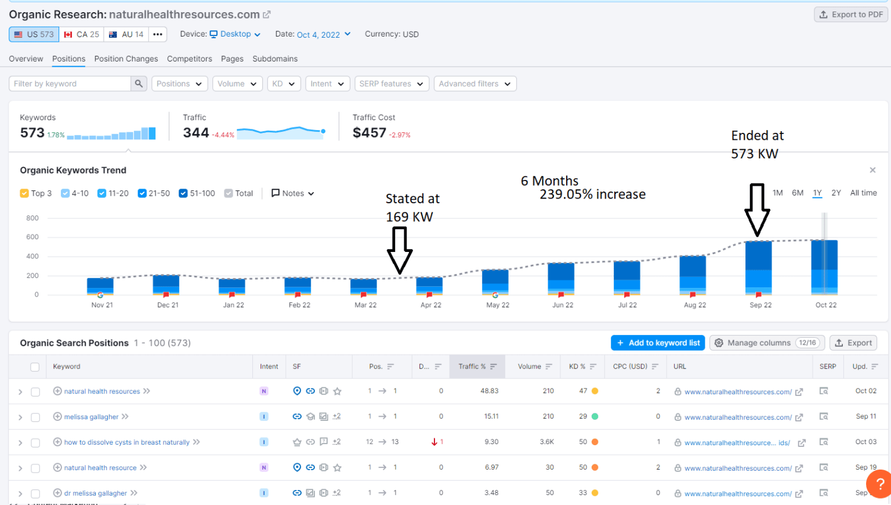Image resolution: width=891 pixels, height=505 pixels.
Task: Click local pack pin icon in 'natural health resources' row
Action: pos(297,391)
